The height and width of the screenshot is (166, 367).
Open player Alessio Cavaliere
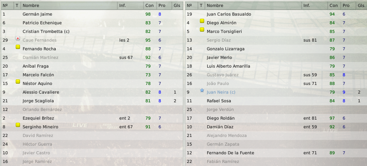pyautogui.click(x=41, y=92)
